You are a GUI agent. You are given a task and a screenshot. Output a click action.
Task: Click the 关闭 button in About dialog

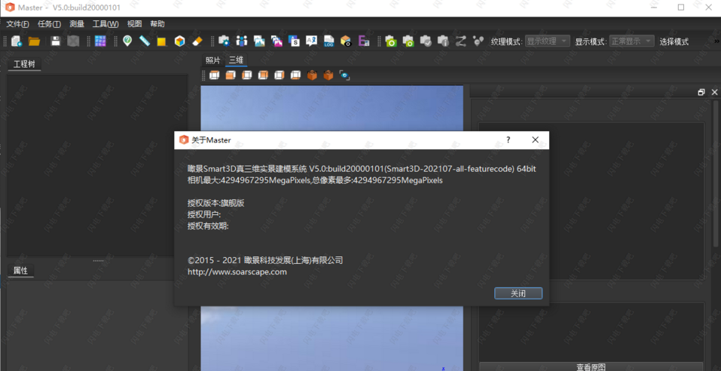click(518, 293)
